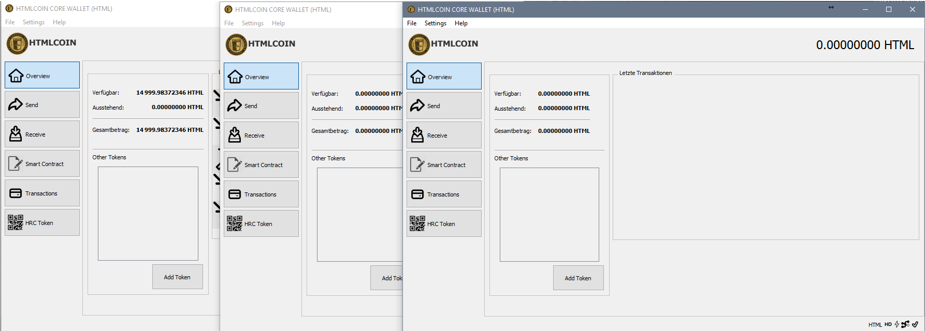Click the network connections status icon
The height and width of the screenshot is (331, 925).
(x=905, y=324)
